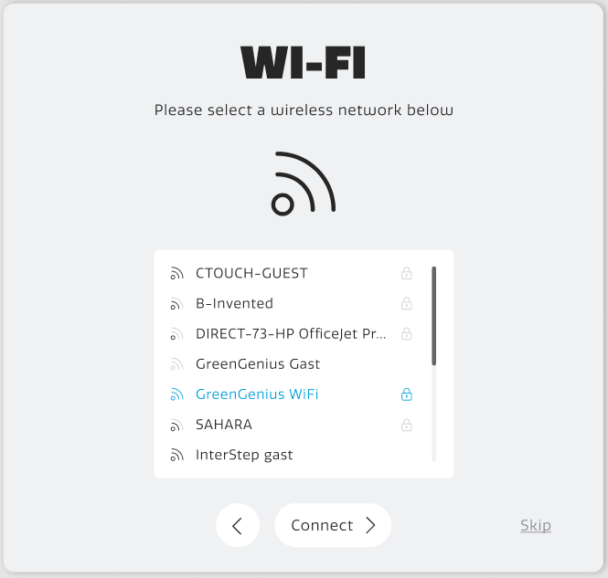608x578 pixels.
Task: Click the Wi-Fi signal icon beside CTOUCH-GUEST
Action: [176, 273]
